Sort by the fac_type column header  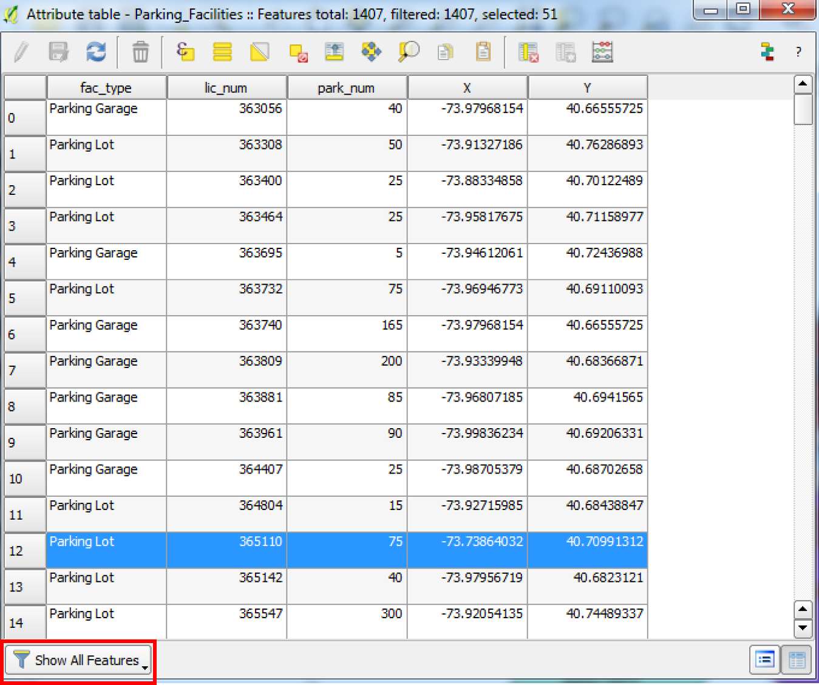(x=106, y=88)
